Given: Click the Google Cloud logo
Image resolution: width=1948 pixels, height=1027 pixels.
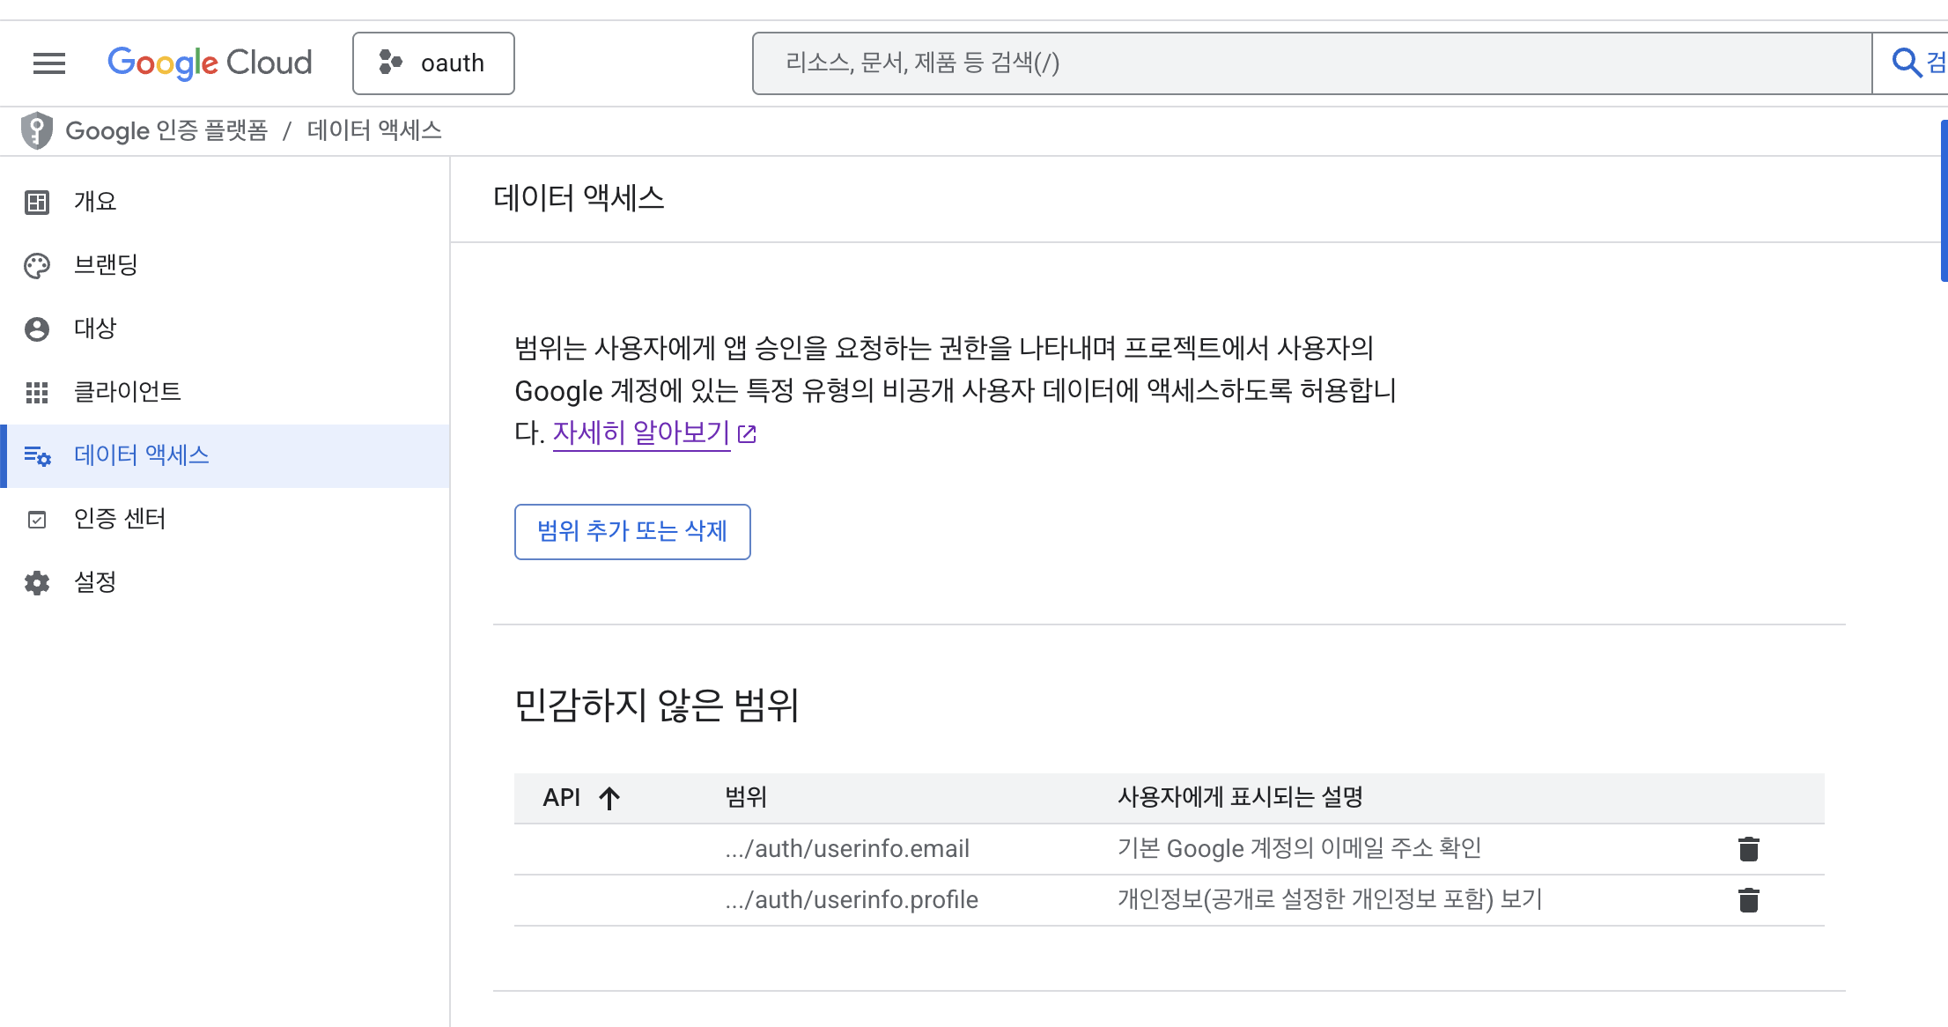Looking at the screenshot, I should click(x=210, y=63).
